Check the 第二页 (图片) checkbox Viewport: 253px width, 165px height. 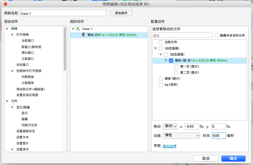176,73
